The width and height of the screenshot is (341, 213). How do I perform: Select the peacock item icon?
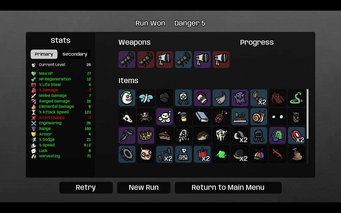tap(278, 136)
